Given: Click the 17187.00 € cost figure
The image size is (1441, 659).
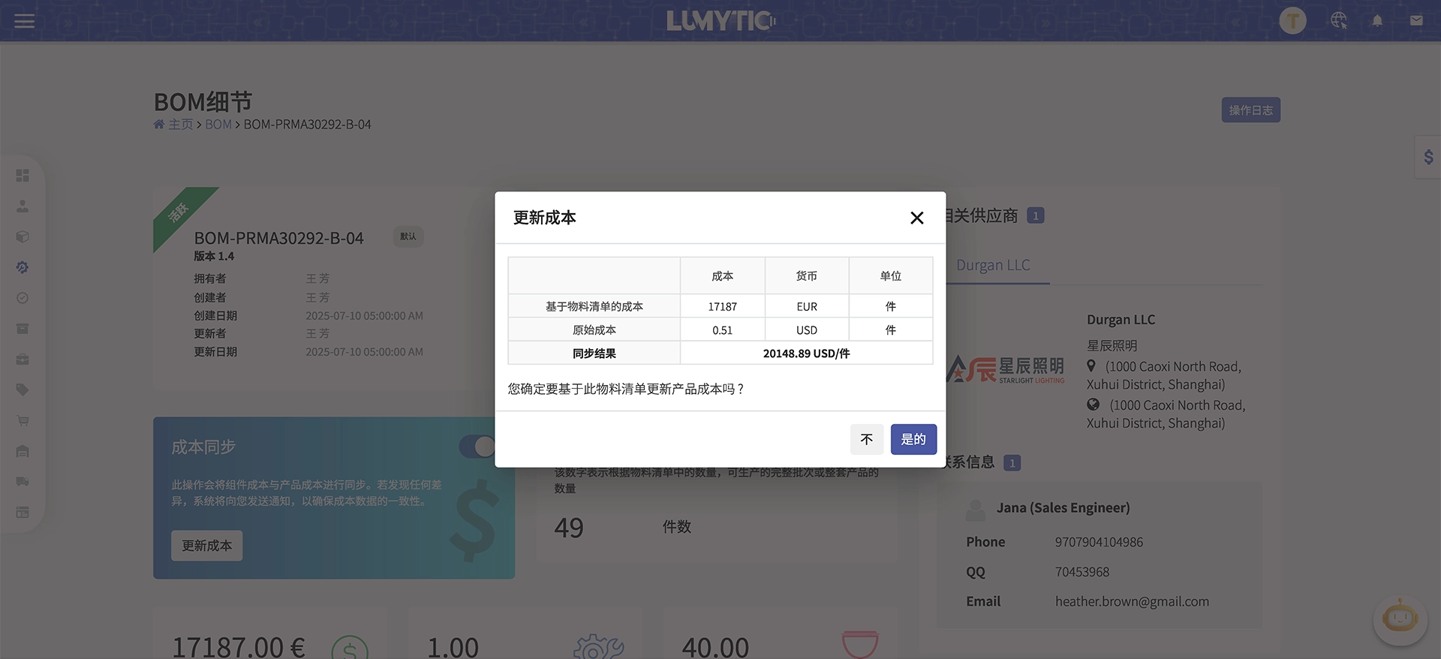Looking at the screenshot, I should tap(239, 647).
